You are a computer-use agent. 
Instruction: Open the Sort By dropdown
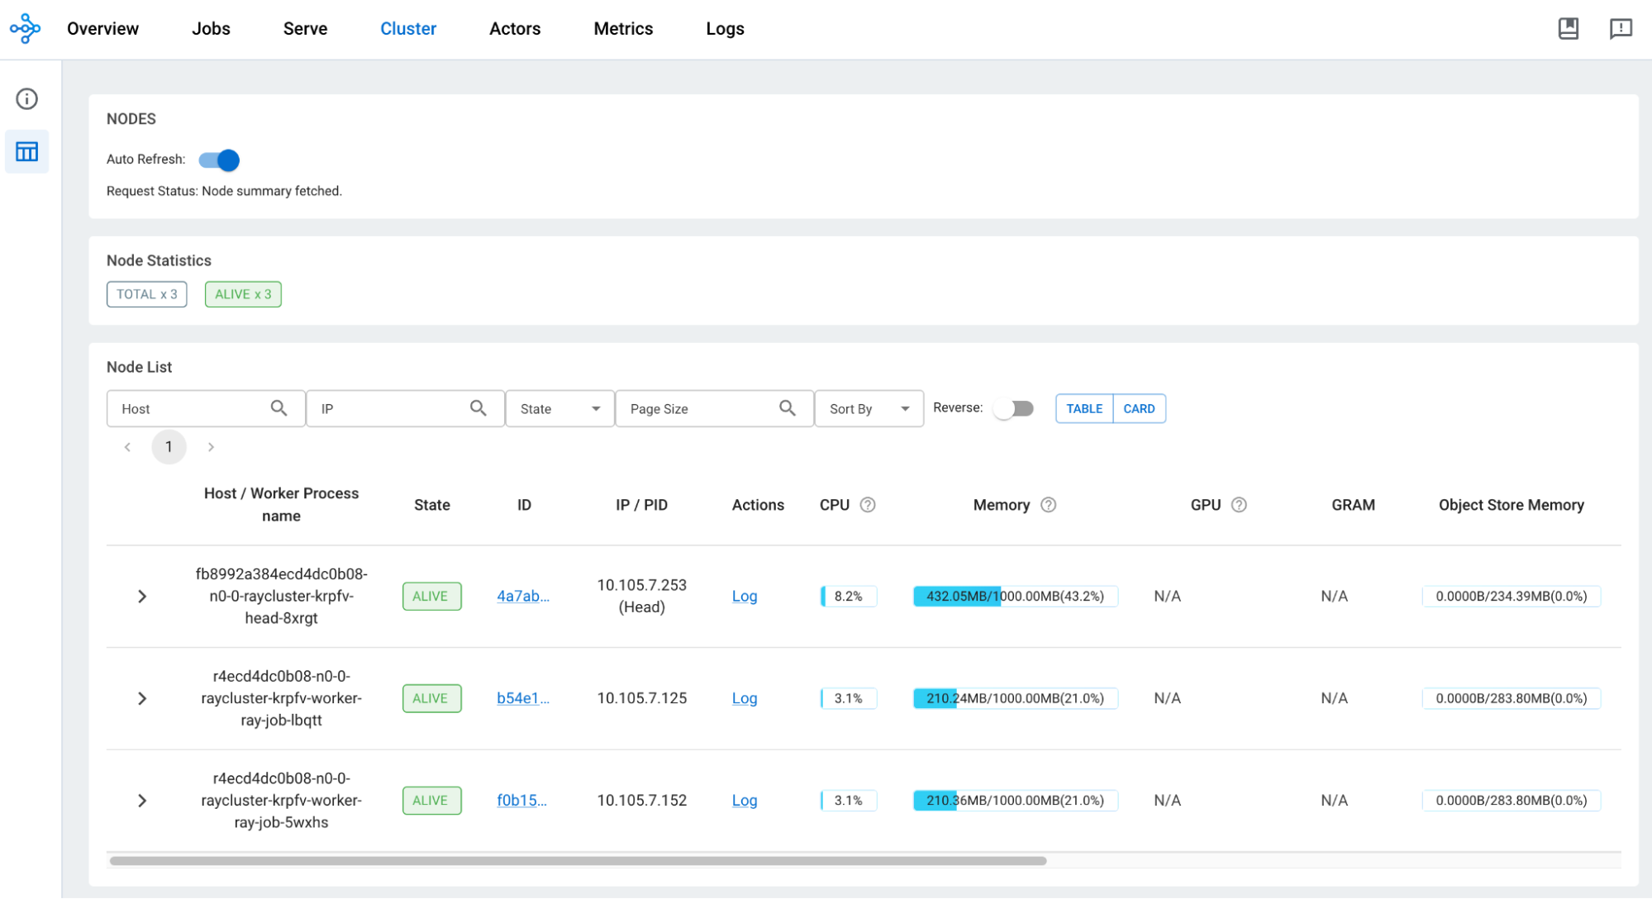[869, 408]
